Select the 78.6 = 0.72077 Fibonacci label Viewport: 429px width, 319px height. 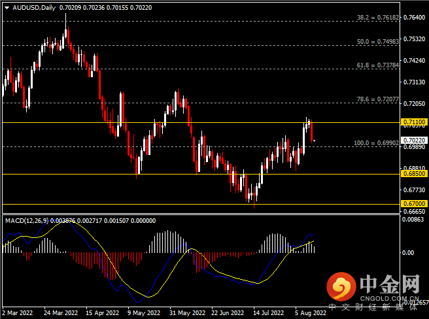tap(377, 99)
